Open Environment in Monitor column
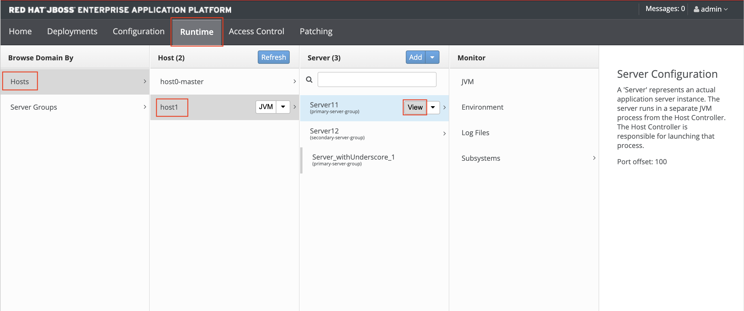The height and width of the screenshot is (311, 744). pyautogui.click(x=524, y=107)
